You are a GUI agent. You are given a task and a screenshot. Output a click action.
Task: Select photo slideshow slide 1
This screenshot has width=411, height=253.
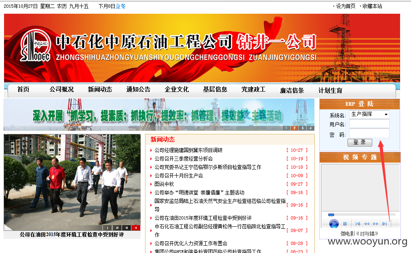point(107,228)
